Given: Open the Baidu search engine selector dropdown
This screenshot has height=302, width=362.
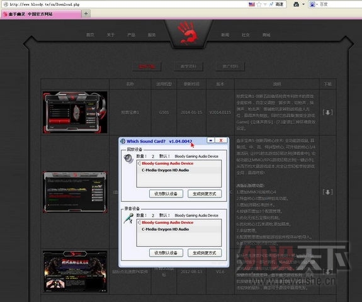Looking at the screenshot, I should (x=314, y=4).
